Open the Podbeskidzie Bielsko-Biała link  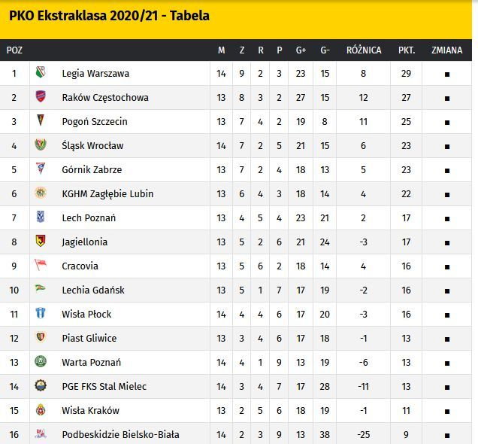coord(120,434)
